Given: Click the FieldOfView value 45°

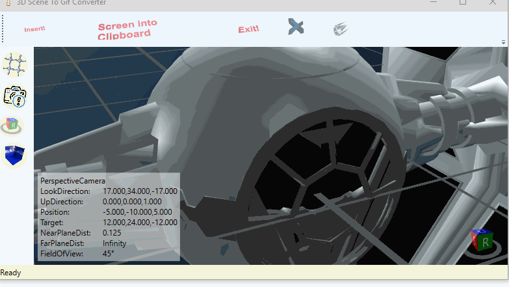Looking at the screenshot, I should [109, 254].
